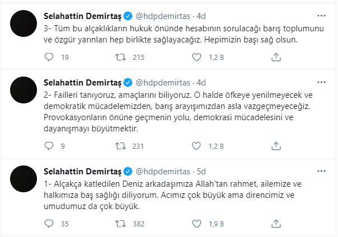
Task: Reply to the tweet starting "3- Tüm bu"
Action: pos(48,56)
